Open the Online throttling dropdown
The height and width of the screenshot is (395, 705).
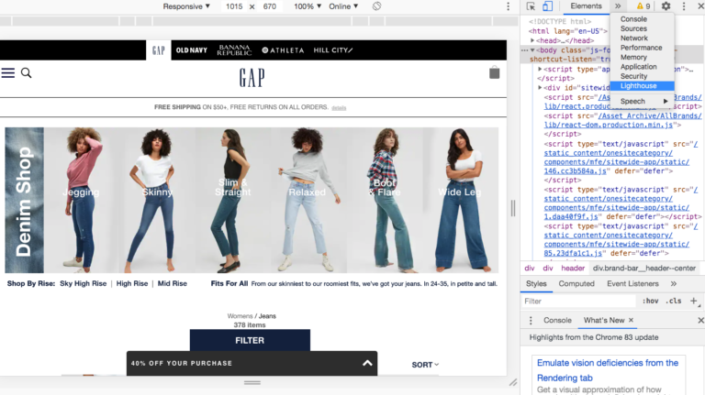343,6
